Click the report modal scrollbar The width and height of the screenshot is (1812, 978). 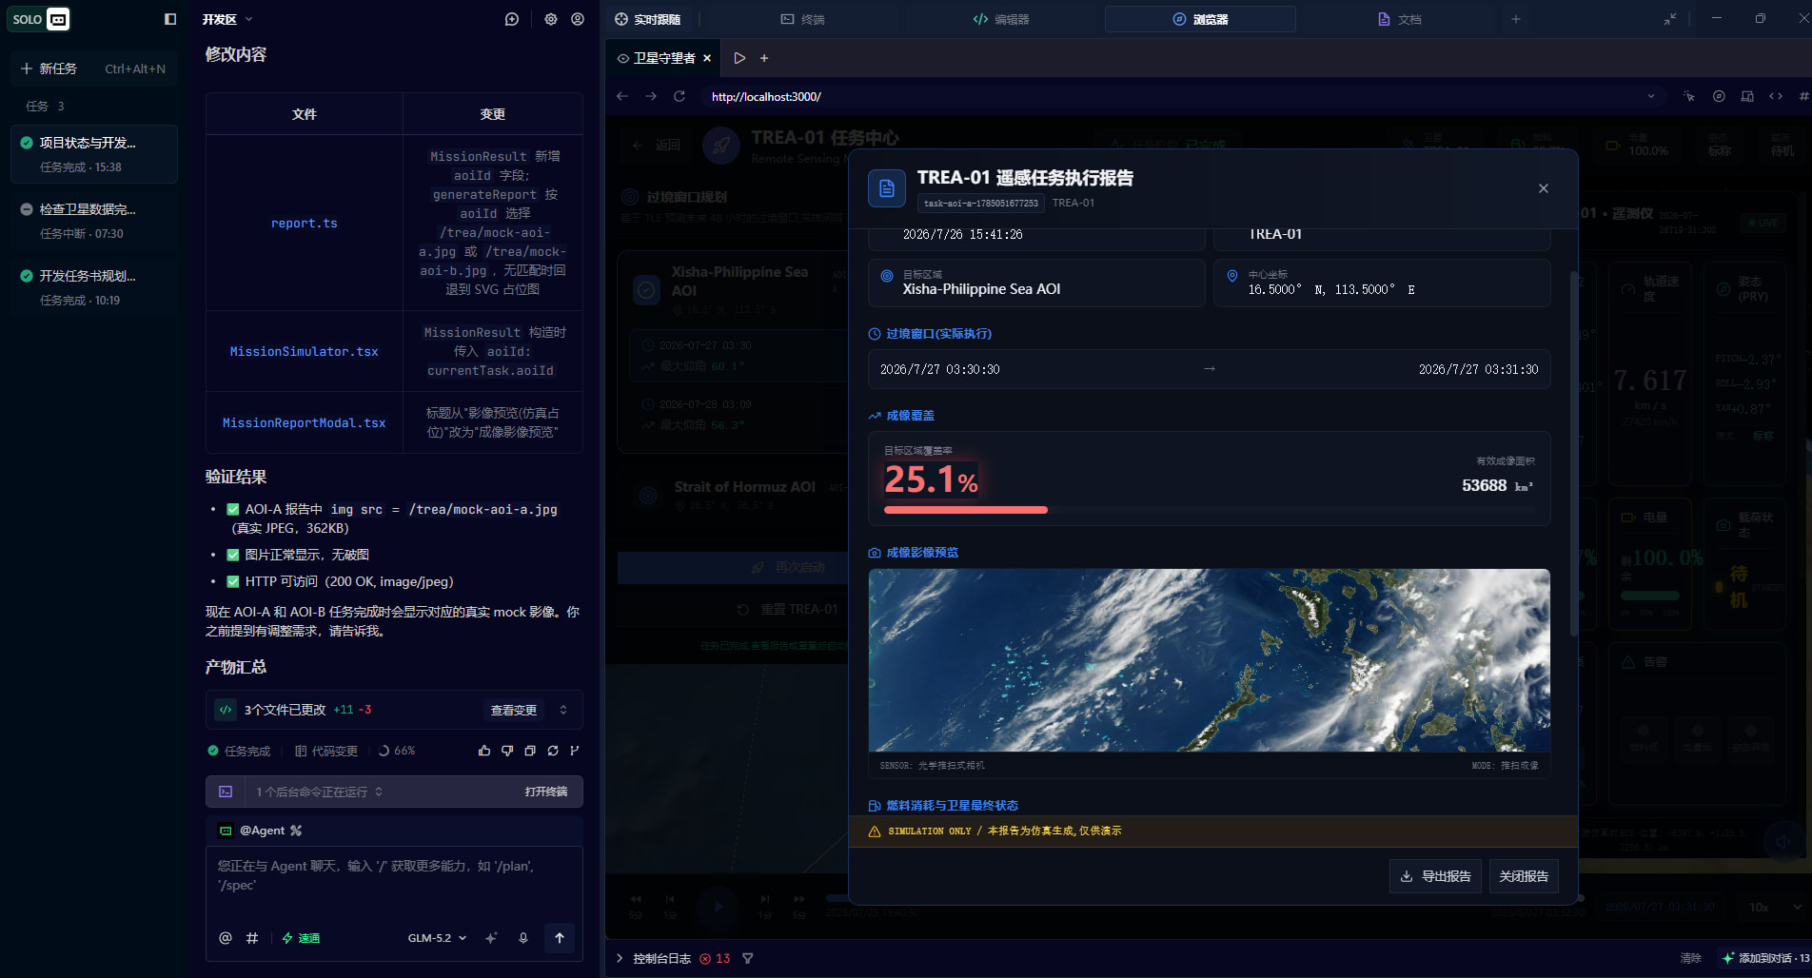click(1573, 454)
